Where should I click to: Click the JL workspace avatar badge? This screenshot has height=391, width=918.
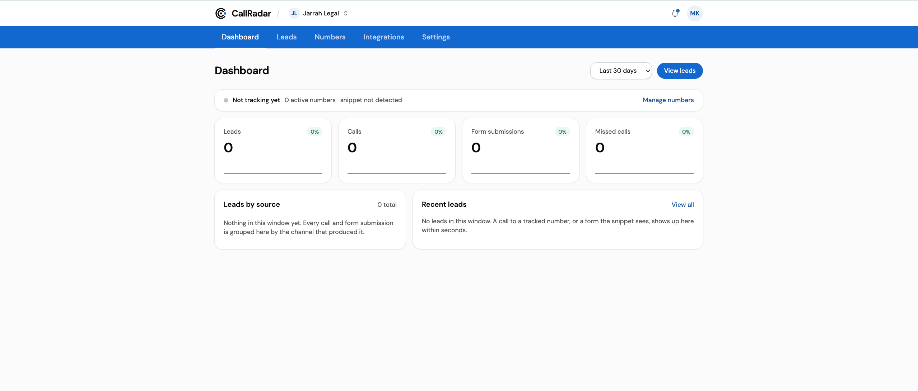click(x=294, y=13)
